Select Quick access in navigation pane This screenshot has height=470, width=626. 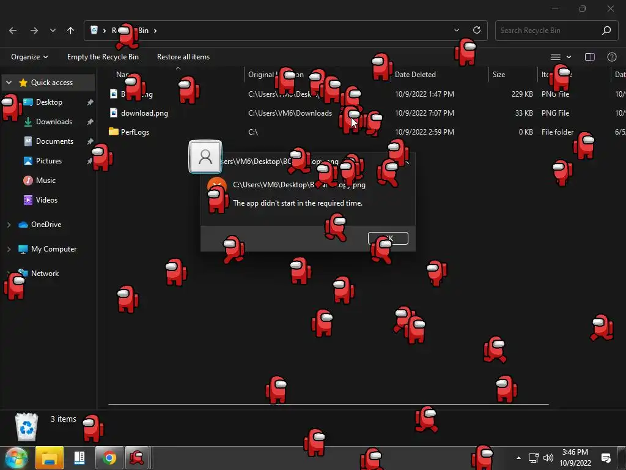coord(52,83)
